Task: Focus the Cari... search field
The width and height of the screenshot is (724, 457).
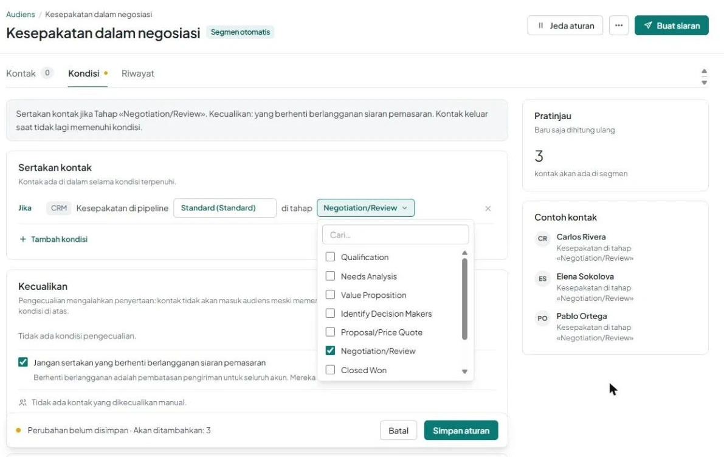Action: pos(396,235)
